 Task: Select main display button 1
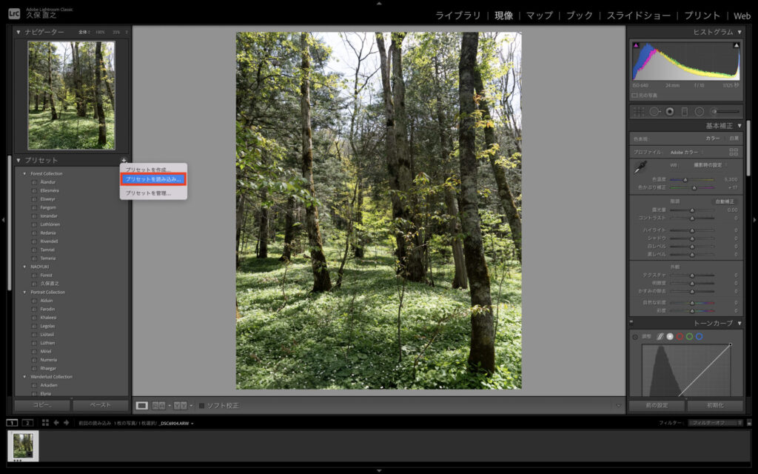click(x=12, y=423)
